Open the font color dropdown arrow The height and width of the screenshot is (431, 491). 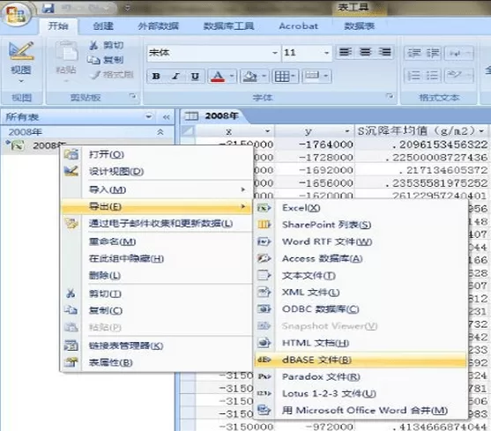pos(232,76)
